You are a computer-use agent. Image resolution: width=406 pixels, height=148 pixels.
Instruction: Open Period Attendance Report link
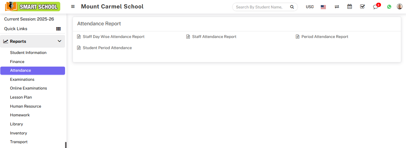[x=325, y=37]
